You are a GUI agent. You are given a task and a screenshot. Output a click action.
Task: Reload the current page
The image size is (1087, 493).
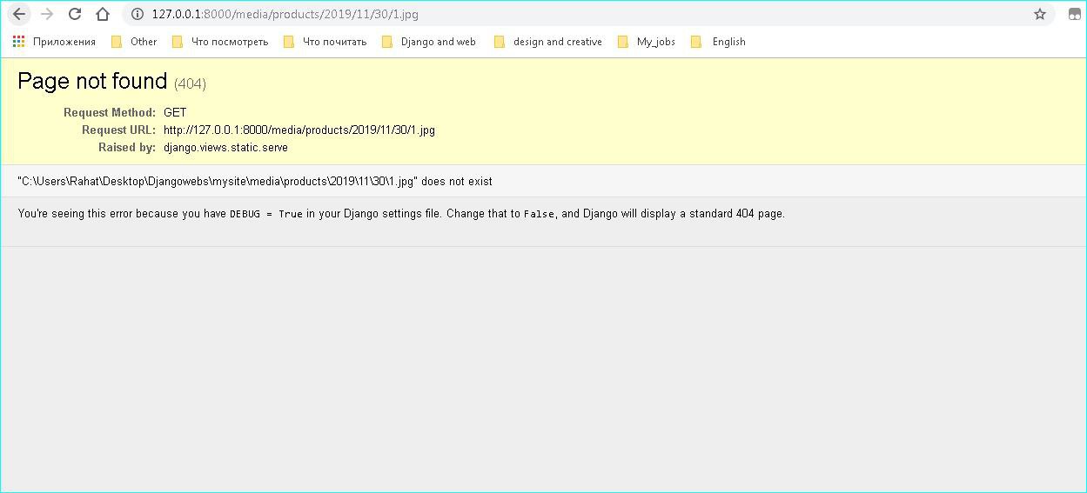pos(75,14)
